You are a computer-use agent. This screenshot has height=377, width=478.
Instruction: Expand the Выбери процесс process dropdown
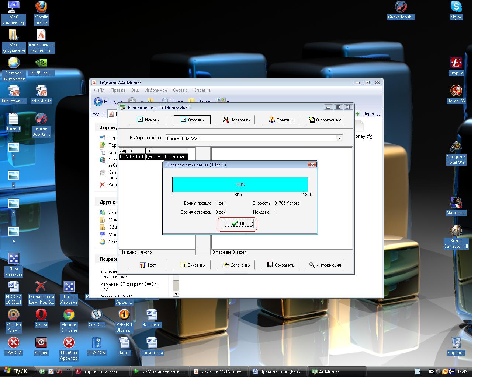click(x=339, y=138)
